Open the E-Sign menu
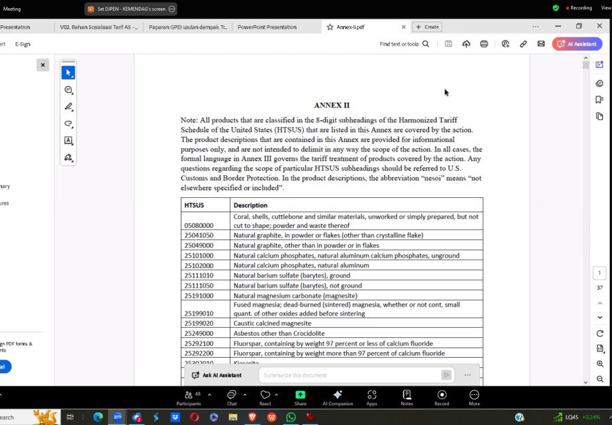 coord(22,44)
